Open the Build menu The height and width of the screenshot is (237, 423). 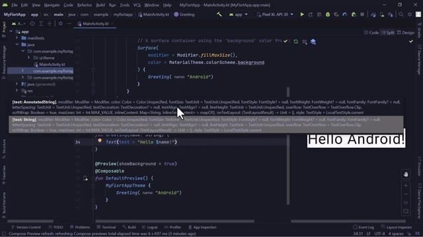coord(100,5)
